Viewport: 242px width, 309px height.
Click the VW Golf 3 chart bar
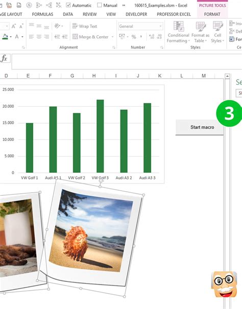pyautogui.click(x=100, y=136)
